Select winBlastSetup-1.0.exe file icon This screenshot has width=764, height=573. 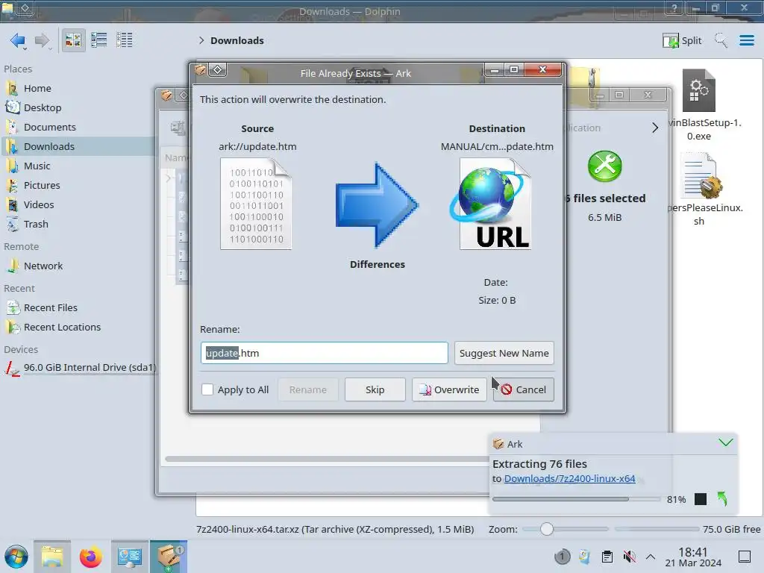pyautogui.click(x=698, y=90)
